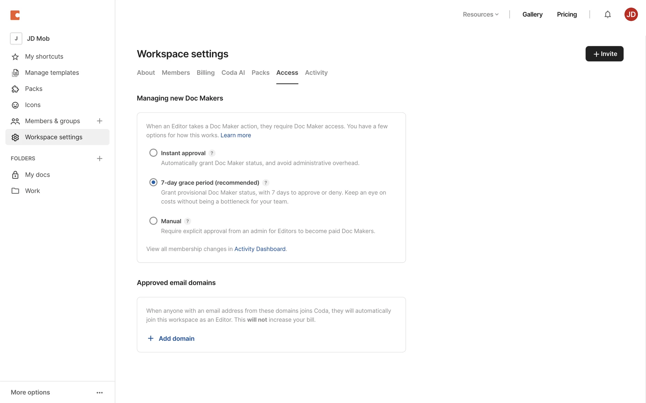Switch to the Billing tab
The width and height of the screenshot is (646, 403).
click(206, 73)
